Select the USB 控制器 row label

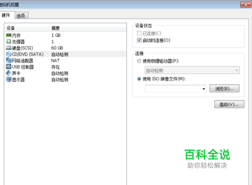click(x=23, y=67)
